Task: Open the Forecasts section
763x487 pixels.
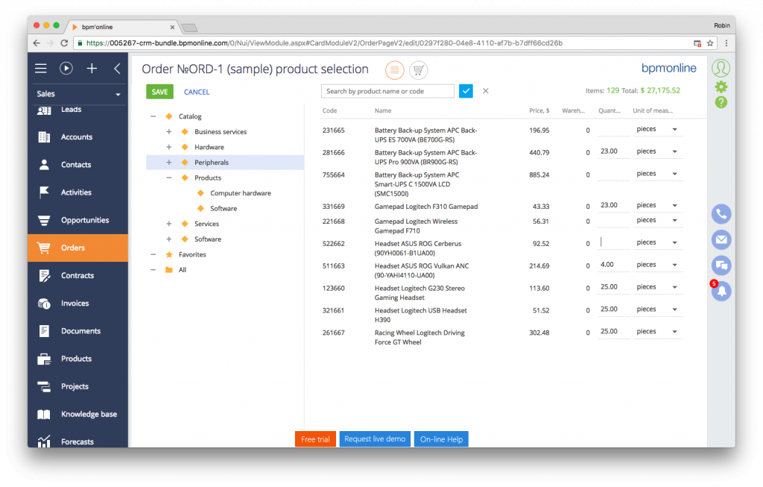Action: click(x=77, y=440)
